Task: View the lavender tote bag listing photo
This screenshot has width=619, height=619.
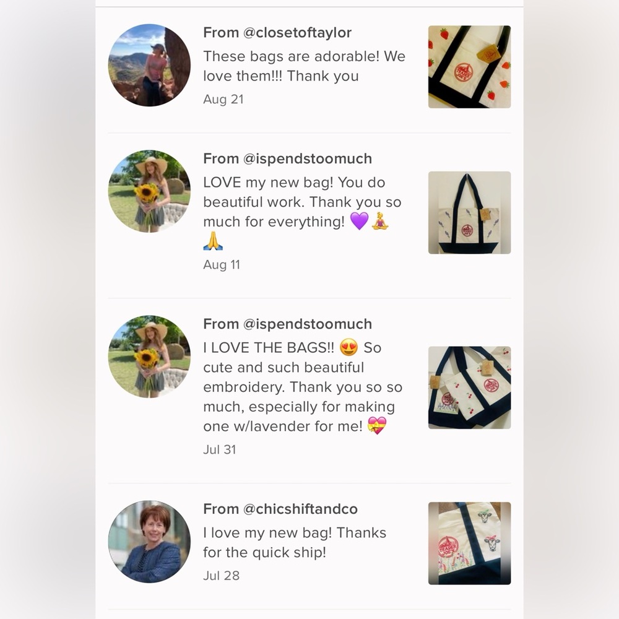Action: pos(469,212)
